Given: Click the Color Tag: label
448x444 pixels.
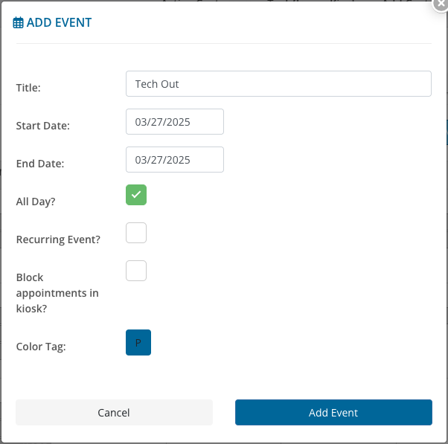Looking at the screenshot, I should (x=41, y=346).
